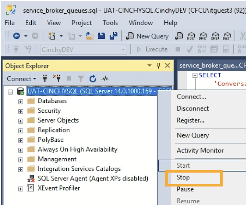Open the File menu

(9, 23)
